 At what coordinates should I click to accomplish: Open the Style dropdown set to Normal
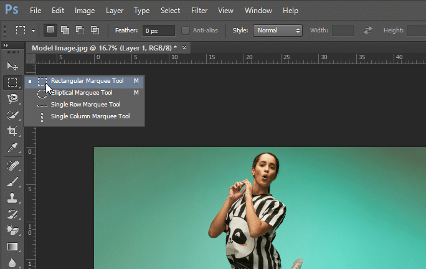pyautogui.click(x=278, y=31)
